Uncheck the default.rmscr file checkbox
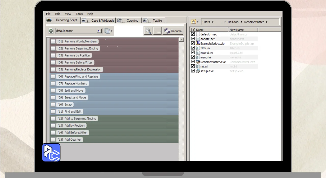 pyautogui.click(x=193, y=34)
